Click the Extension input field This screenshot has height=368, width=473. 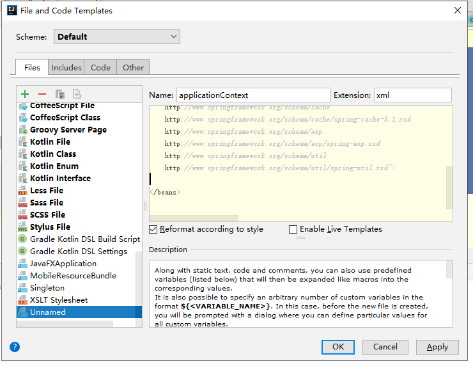[413, 95]
